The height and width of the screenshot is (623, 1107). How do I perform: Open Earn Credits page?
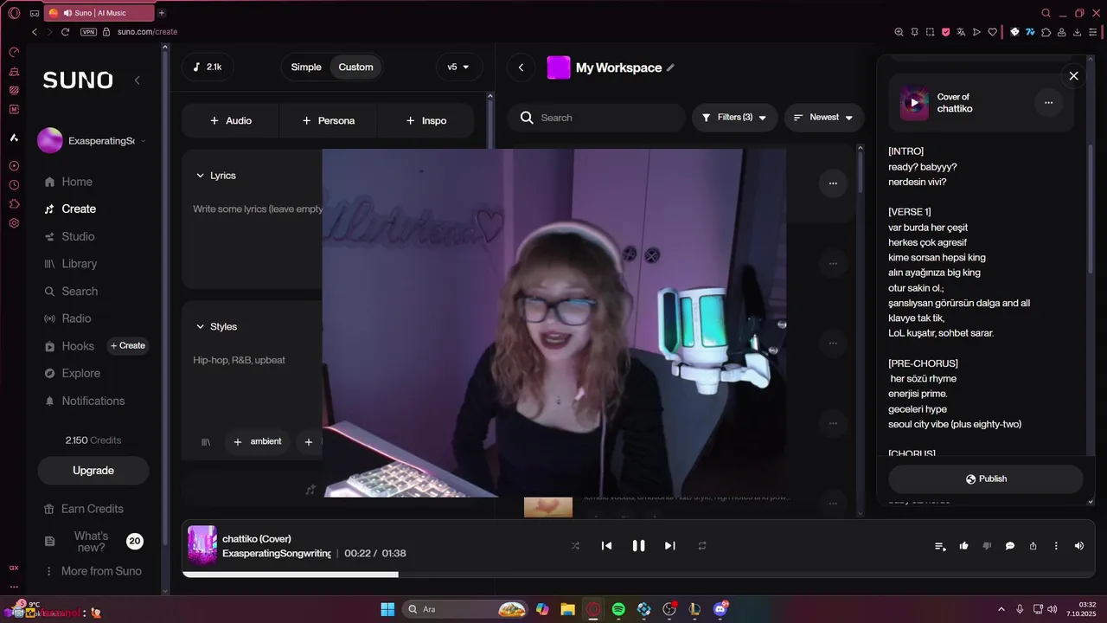click(84, 509)
